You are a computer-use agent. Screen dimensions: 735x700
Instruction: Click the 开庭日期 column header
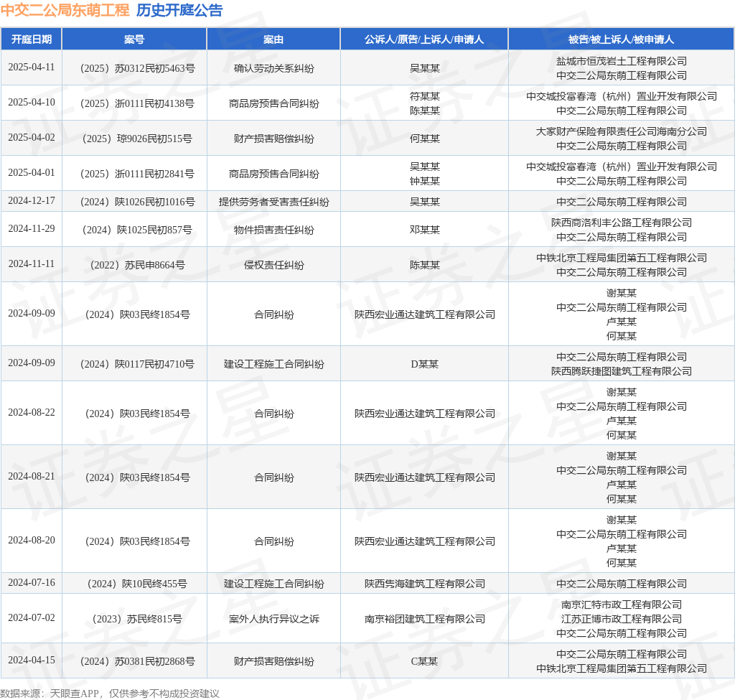tap(32, 39)
